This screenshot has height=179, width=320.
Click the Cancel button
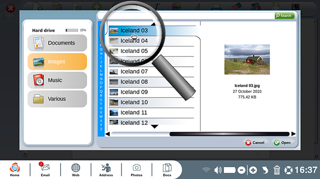[255, 143]
